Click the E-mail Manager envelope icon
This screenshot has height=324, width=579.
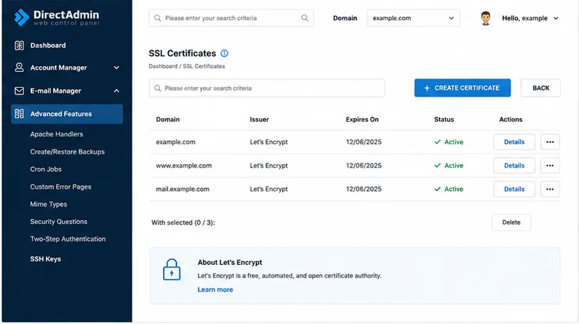pyautogui.click(x=20, y=90)
